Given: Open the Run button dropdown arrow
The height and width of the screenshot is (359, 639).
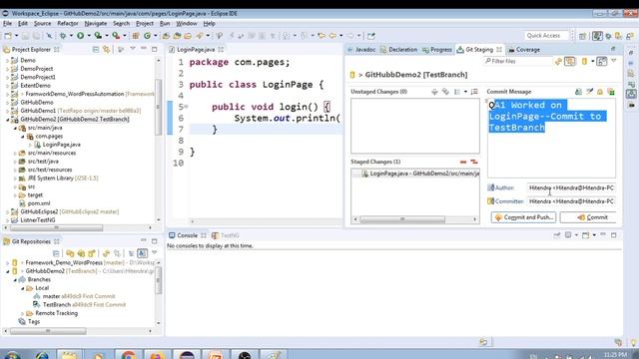Looking at the screenshot, I should pyautogui.click(x=89, y=36).
